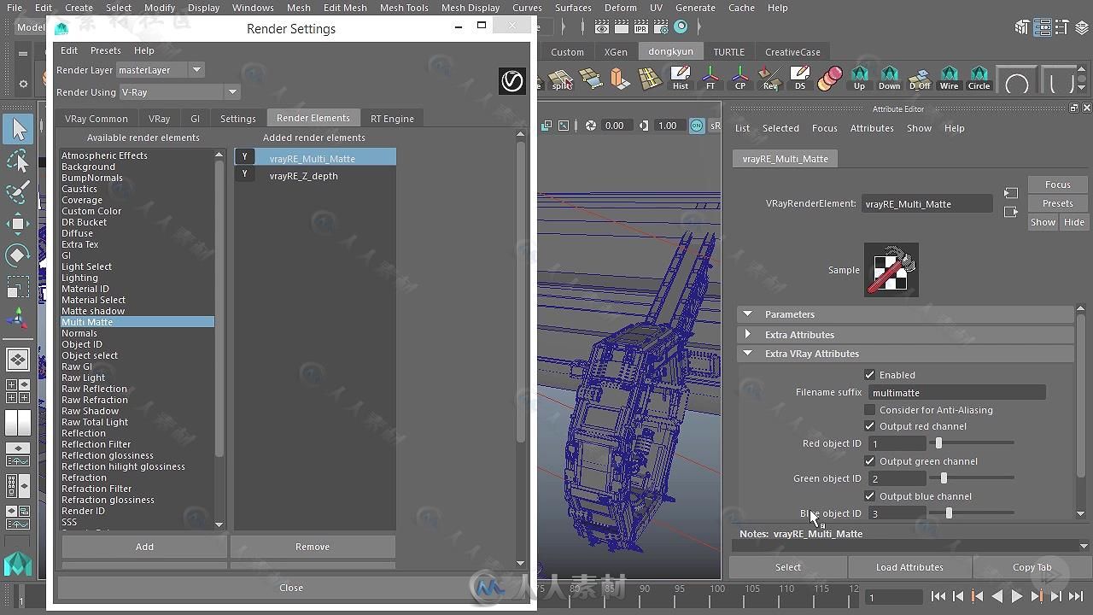Click the Remove button

313,547
